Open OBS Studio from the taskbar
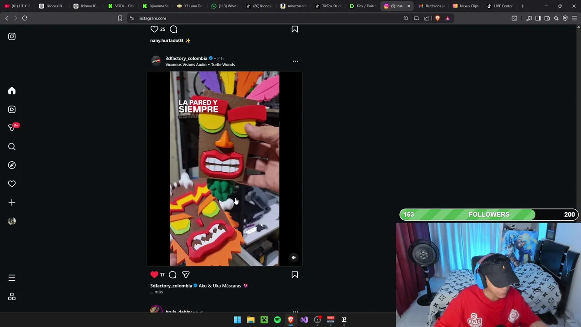 click(317, 320)
